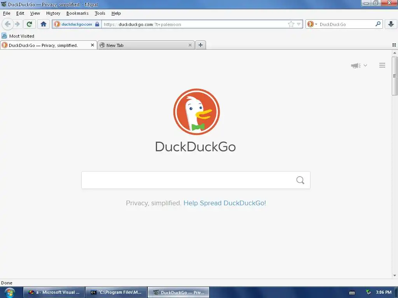Open the File menu

pyautogui.click(x=7, y=13)
